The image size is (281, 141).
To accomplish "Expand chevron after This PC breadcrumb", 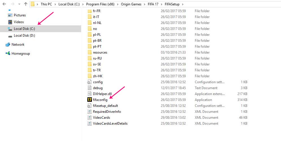I will click(55, 4).
